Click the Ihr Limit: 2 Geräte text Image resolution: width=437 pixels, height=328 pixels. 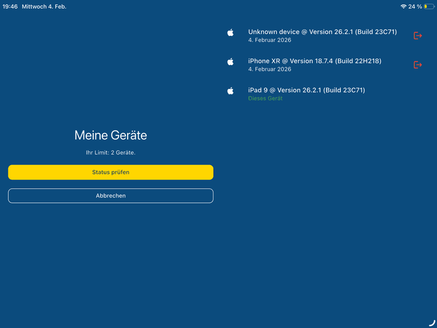coord(110,152)
